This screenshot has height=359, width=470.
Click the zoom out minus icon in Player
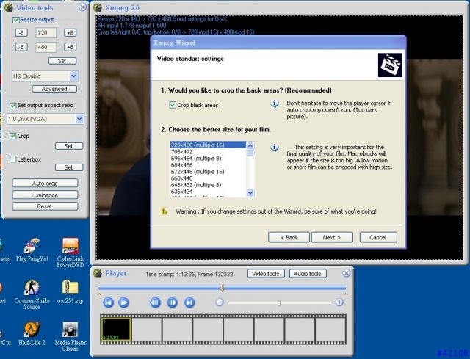tap(220, 302)
